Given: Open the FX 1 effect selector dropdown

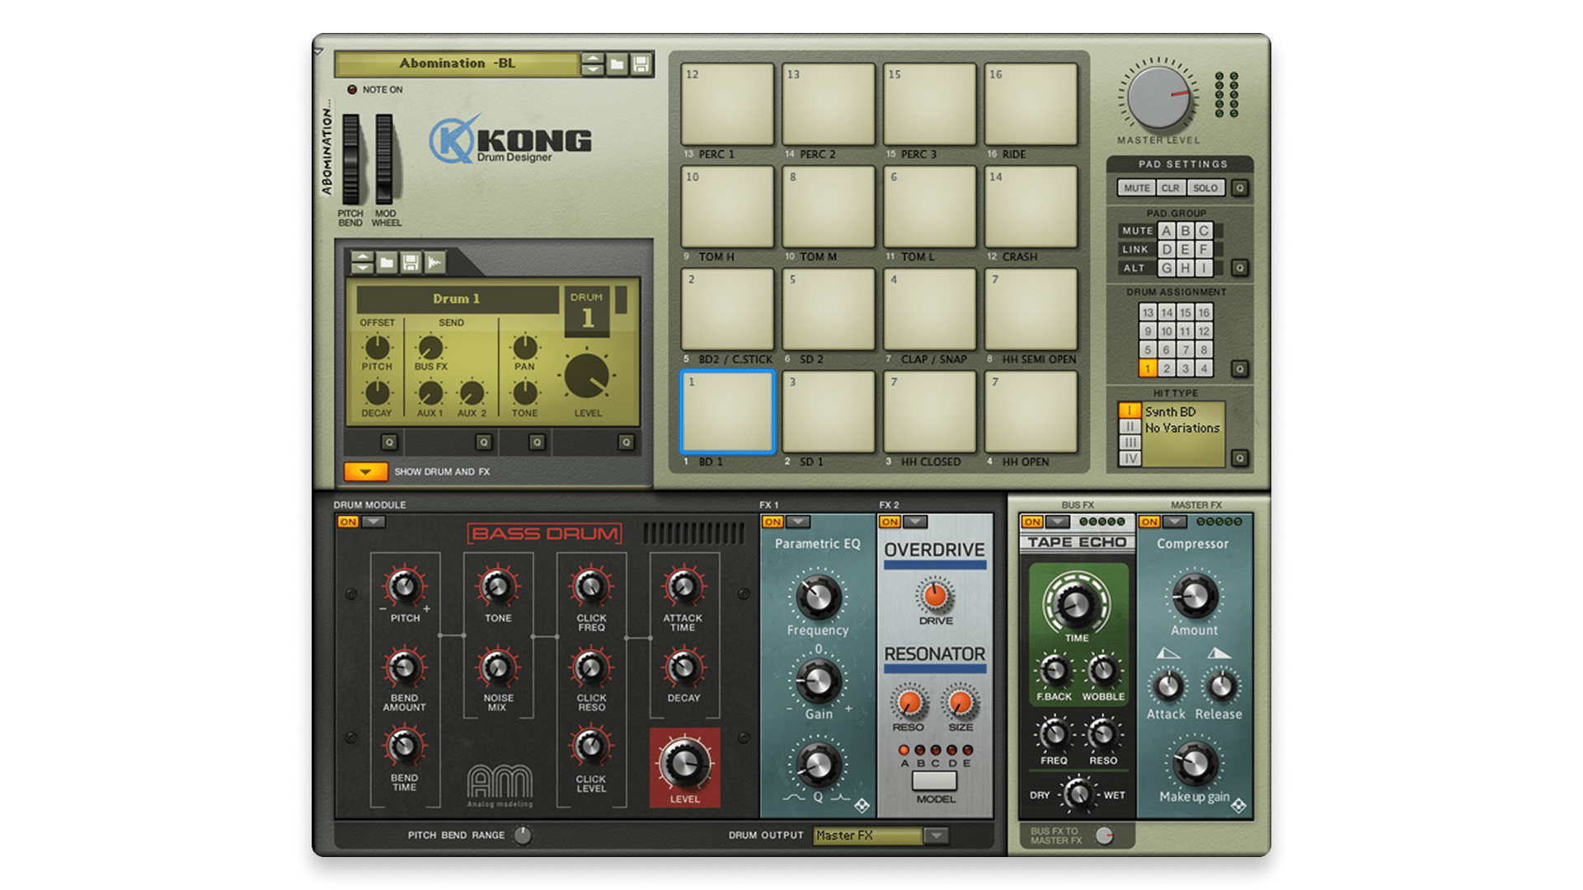Looking at the screenshot, I should point(798,522).
